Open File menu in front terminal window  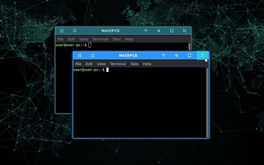pyautogui.click(x=78, y=64)
